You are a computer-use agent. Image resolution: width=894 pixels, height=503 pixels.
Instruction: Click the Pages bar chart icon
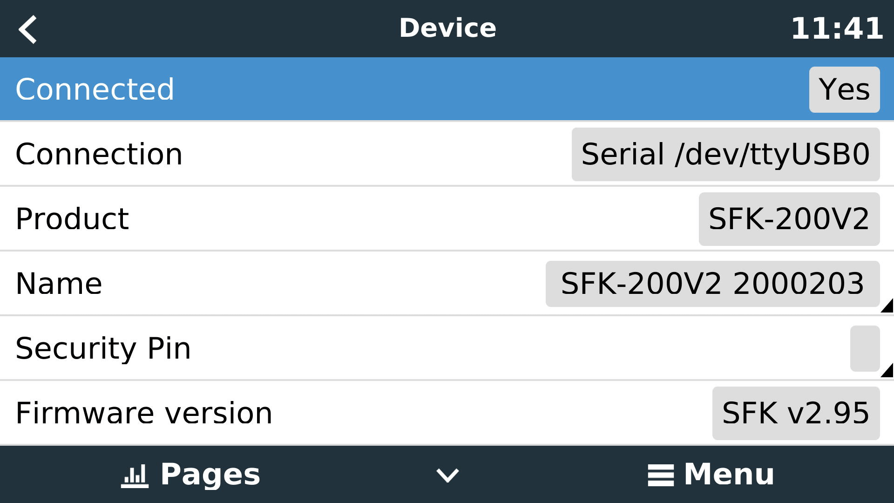[135, 475]
